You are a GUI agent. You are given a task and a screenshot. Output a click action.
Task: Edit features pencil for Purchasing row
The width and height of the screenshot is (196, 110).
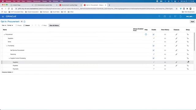(x=176, y=46)
